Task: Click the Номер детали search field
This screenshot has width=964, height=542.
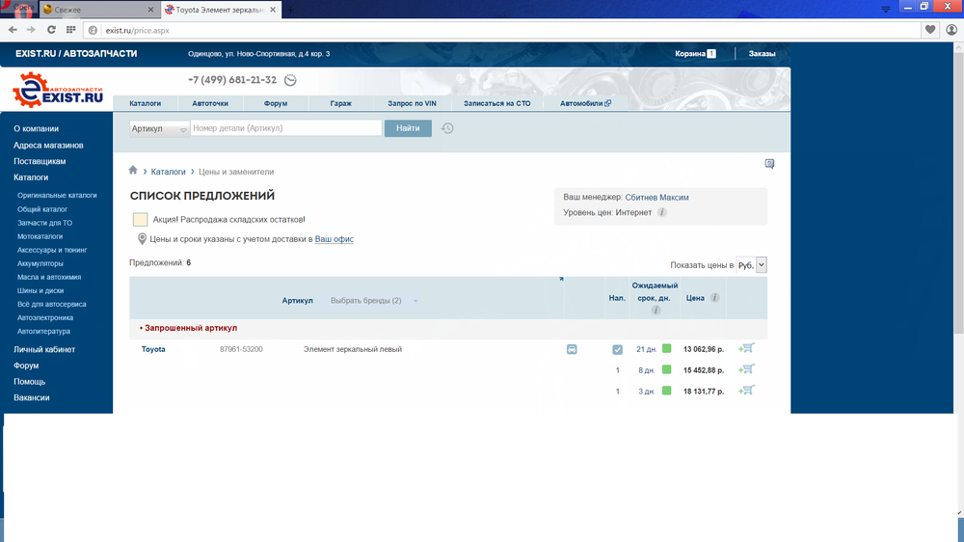Action: click(285, 128)
